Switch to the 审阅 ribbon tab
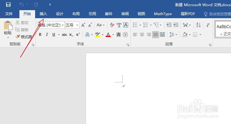Screen dimensions: 231x124 [x=125, y=14]
